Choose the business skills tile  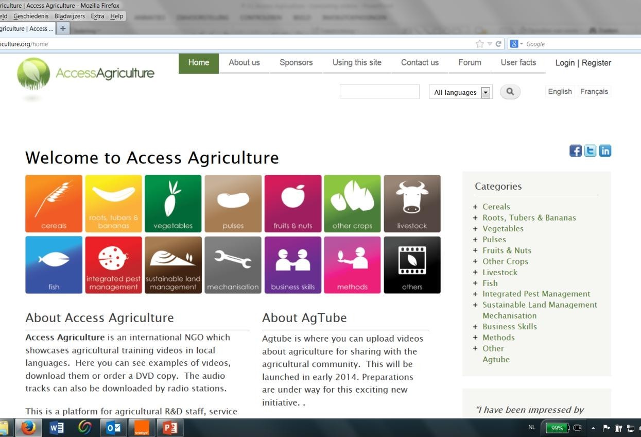click(293, 265)
